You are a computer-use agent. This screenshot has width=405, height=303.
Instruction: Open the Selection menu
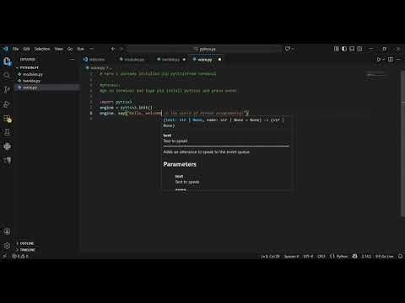pos(42,49)
